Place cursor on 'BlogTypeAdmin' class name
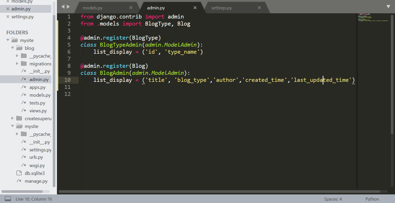 [x=121, y=45]
